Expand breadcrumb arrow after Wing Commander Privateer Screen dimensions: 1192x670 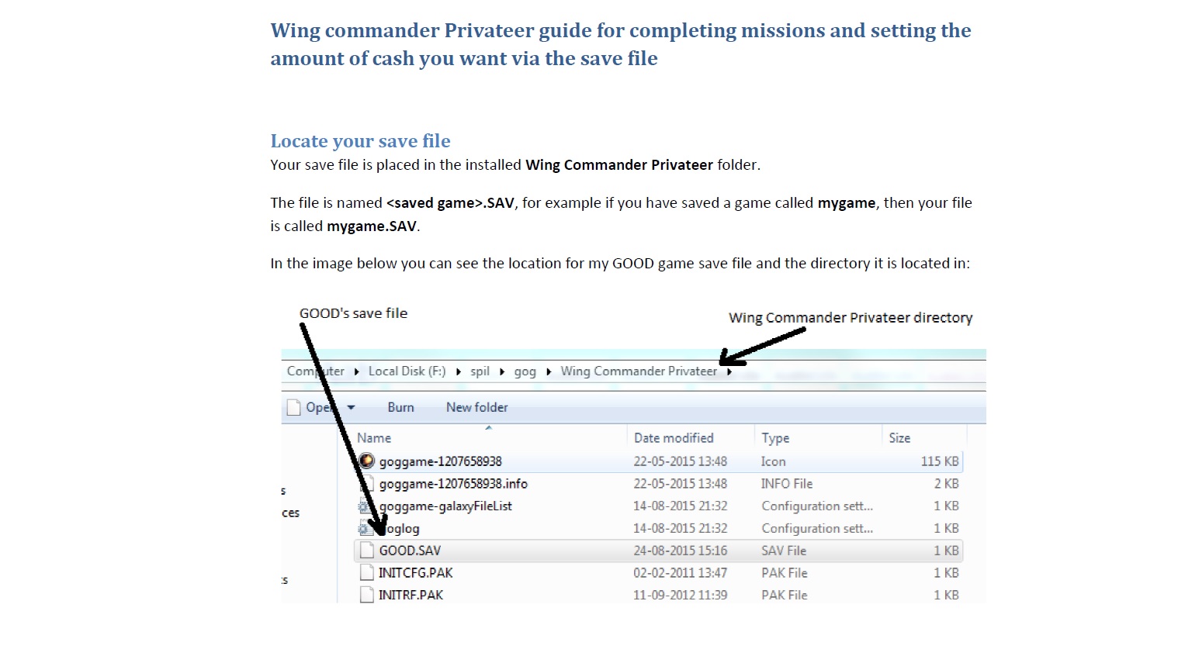tap(729, 371)
